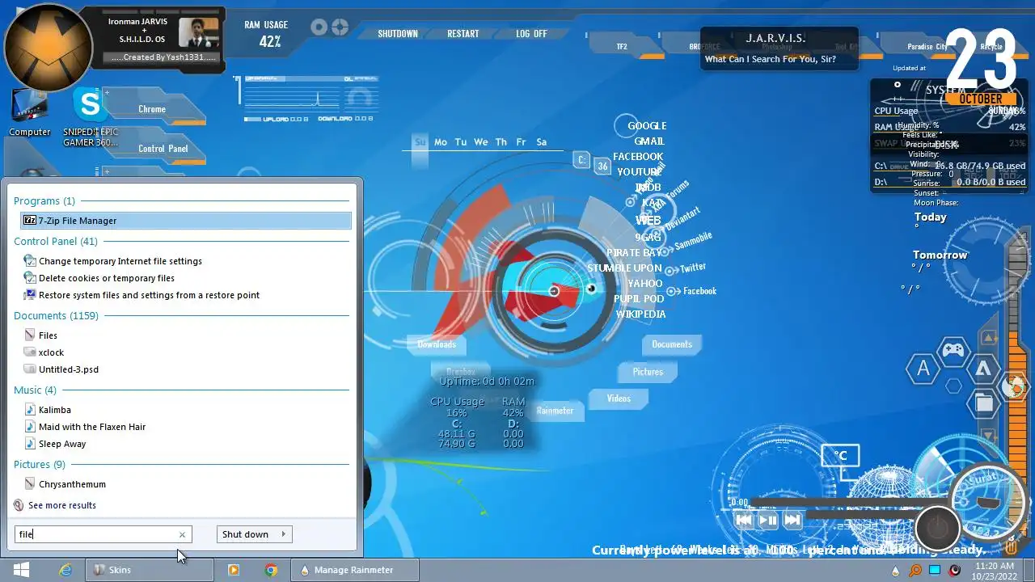Viewport: 1035px width, 582px height.
Task: Open the Chrysanthemum picture result
Action: (x=65, y=484)
